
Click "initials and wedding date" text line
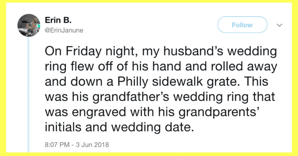point(119,127)
